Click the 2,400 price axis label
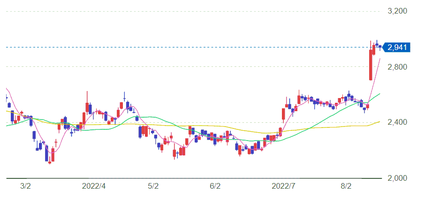This screenshot has height=198, width=432. tap(397, 122)
